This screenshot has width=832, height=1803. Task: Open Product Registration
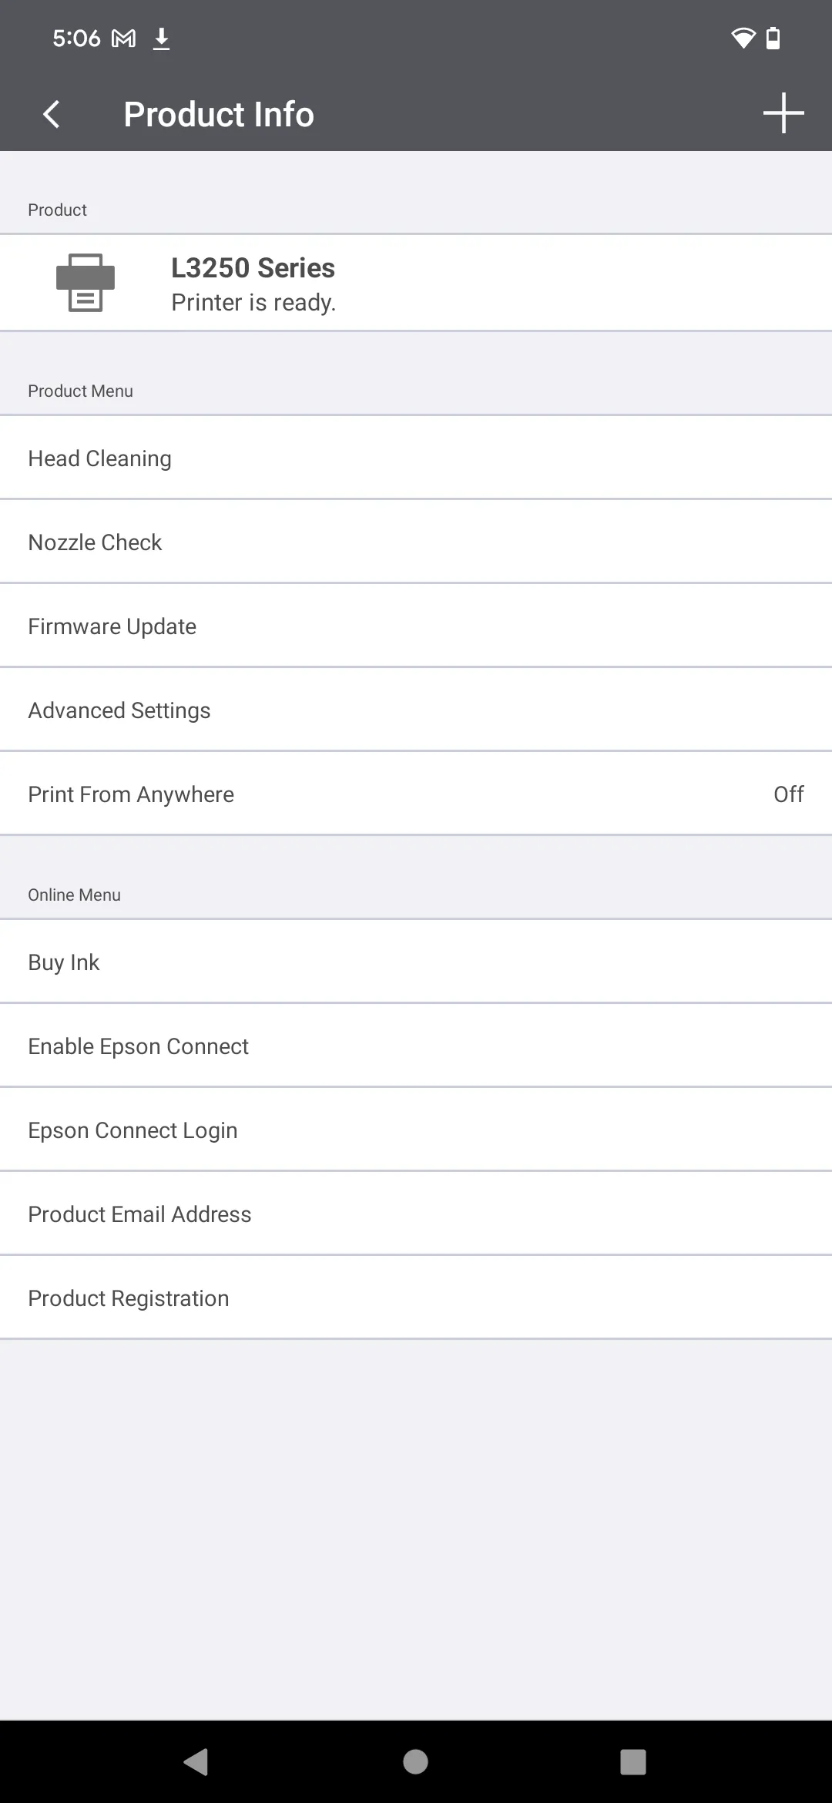416,1298
